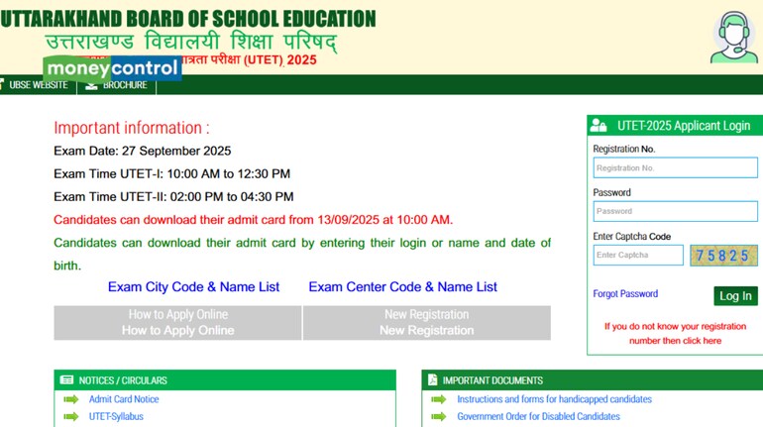The width and height of the screenshot is (763, 427).
Task: Click the How to Apply Online button
Action: point(177,323)
